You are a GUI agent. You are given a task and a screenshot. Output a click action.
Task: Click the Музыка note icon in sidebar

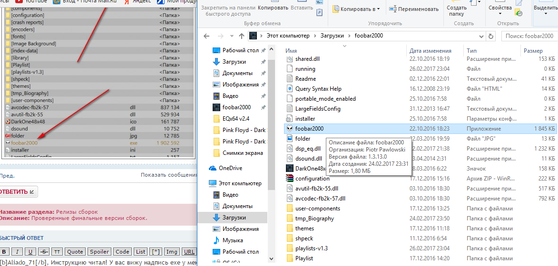coord(216,240)
